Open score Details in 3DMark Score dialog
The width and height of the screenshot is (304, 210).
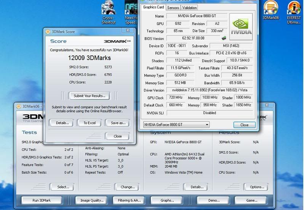pyautogui.click(x=62, y=123)
